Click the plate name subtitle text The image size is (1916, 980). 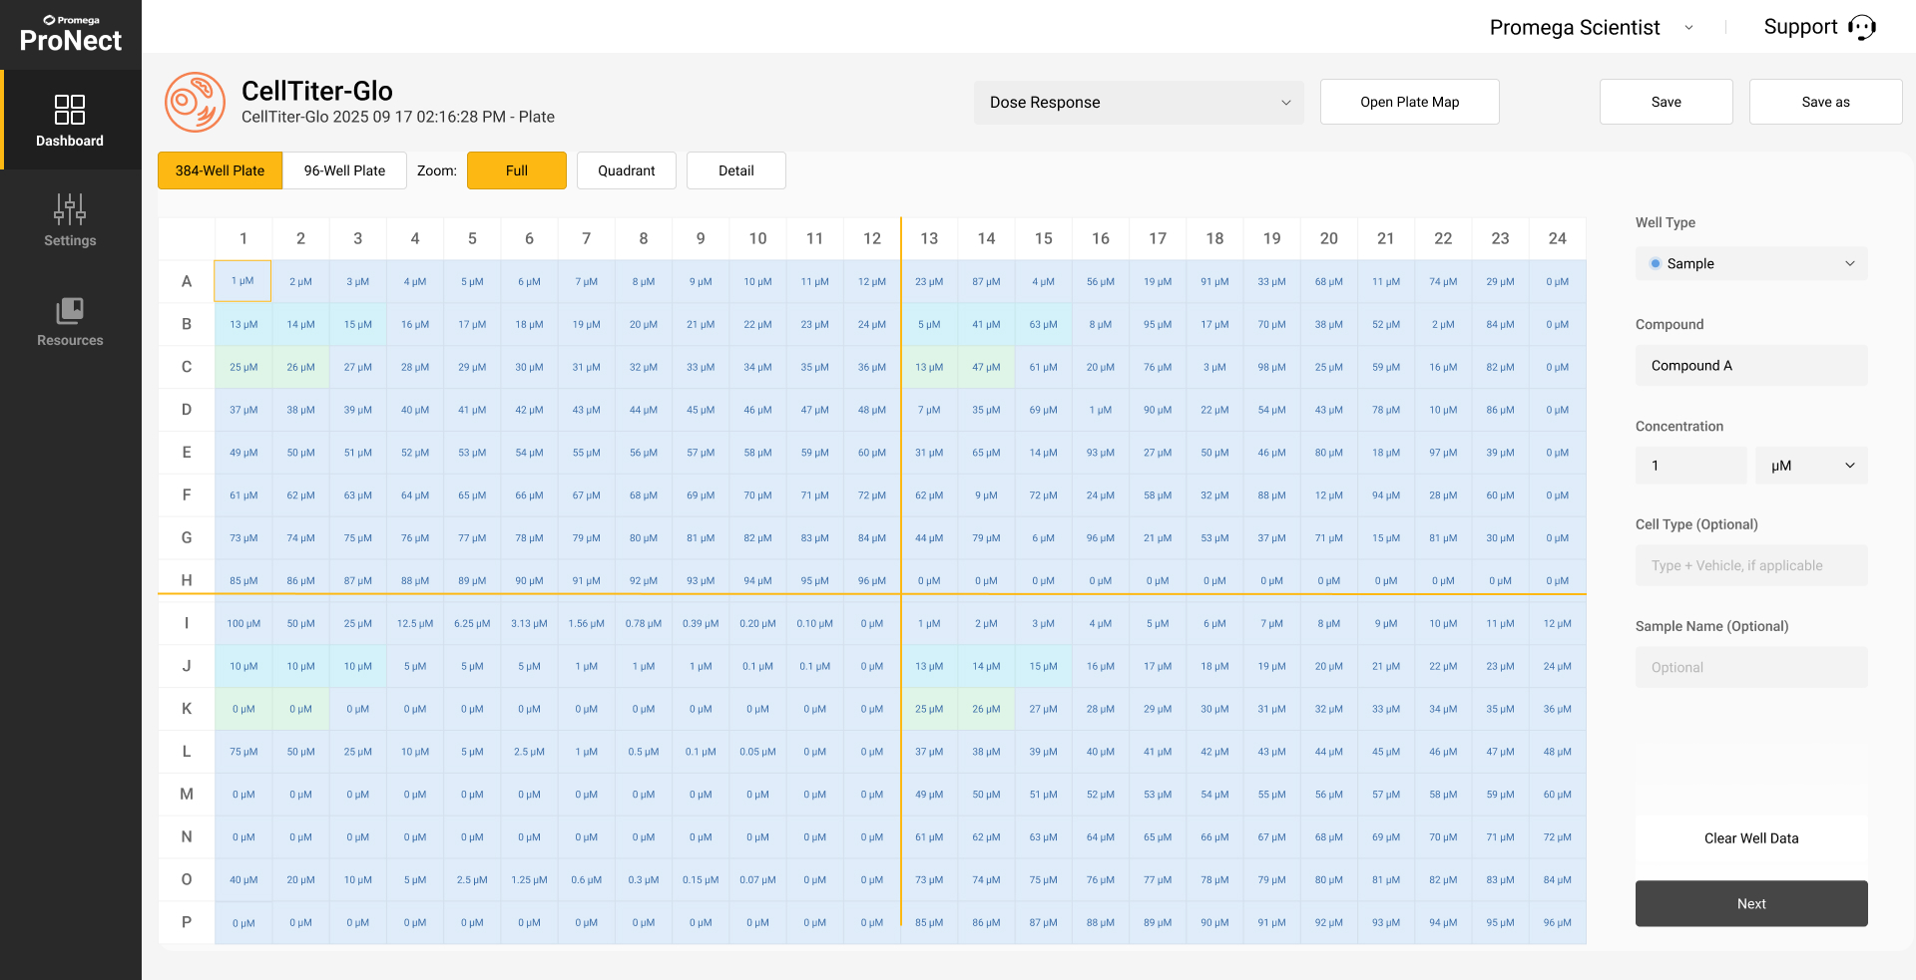click(x=398, y=117)
